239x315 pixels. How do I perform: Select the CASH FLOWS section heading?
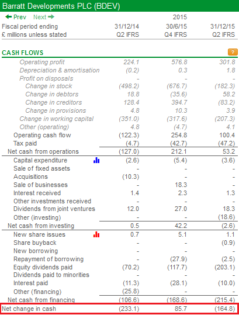[22, 53]
